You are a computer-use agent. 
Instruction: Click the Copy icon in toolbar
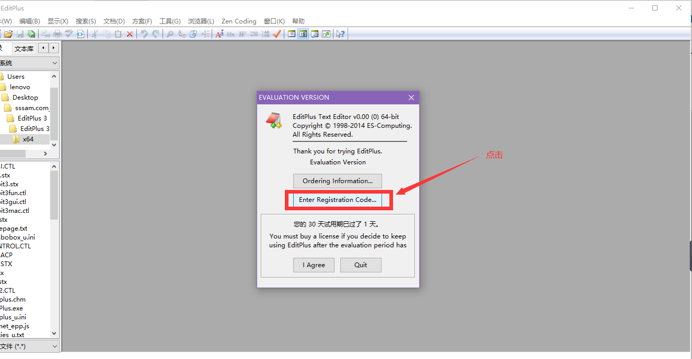pos(107,34)
